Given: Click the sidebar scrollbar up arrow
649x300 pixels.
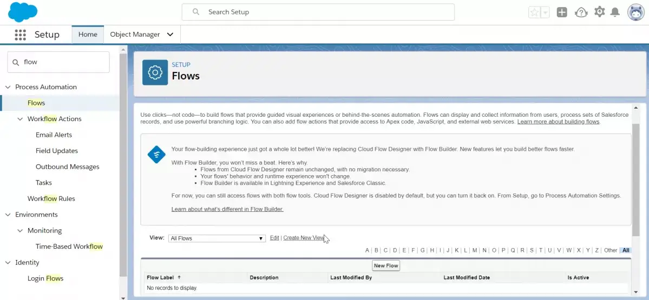Looking at the screenshot, I should click(123, 50).
